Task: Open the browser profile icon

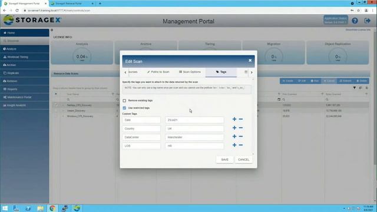Action: (366, 11)
